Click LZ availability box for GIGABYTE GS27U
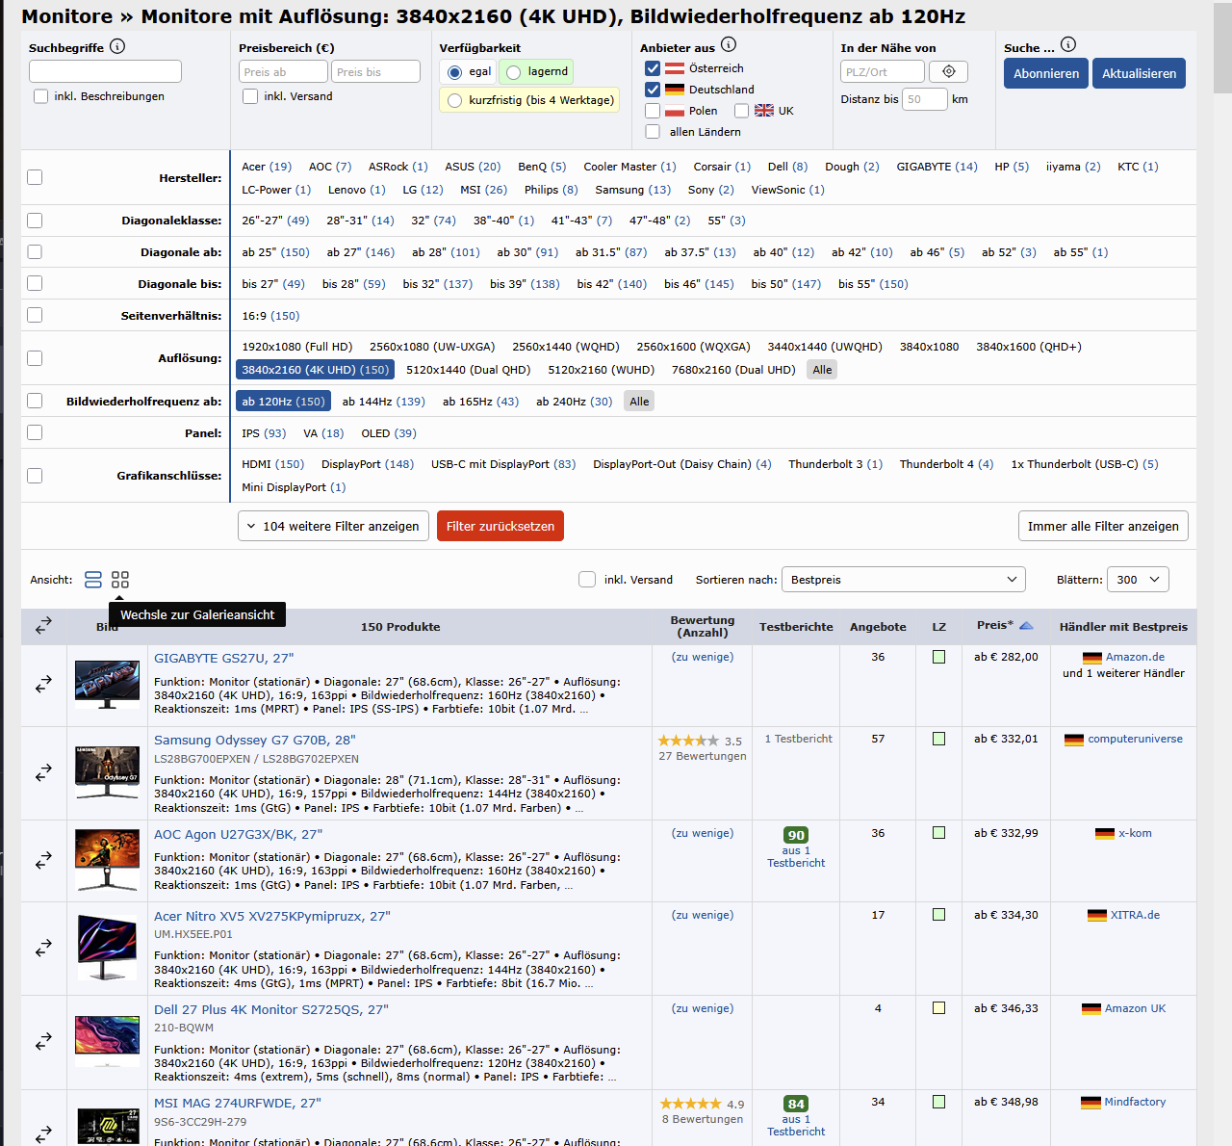This screenshot has height=1146, width=1232. tap(939, 657)
